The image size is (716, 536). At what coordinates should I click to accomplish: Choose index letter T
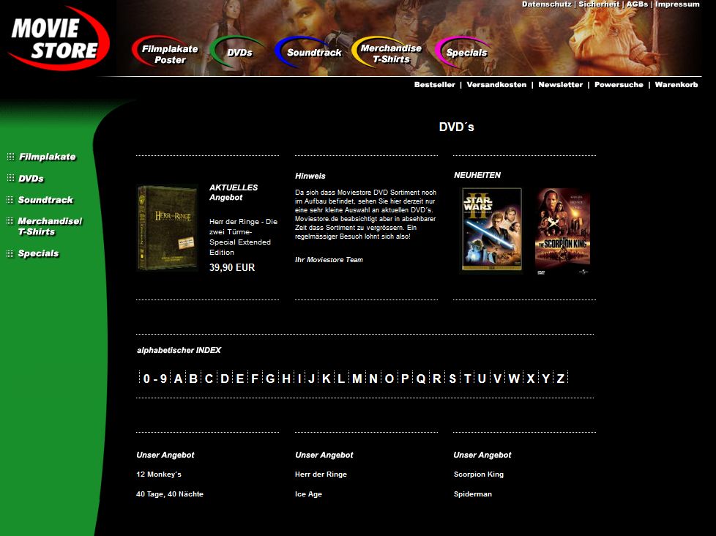click(467, 379)
